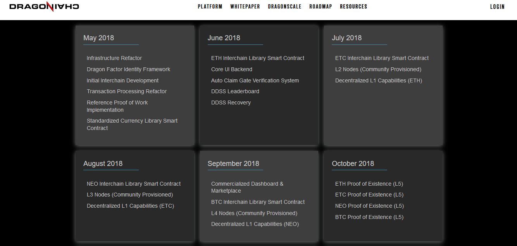
Task: Select Dragon Factor Identity Framework entry
Action: pos(128,69)
